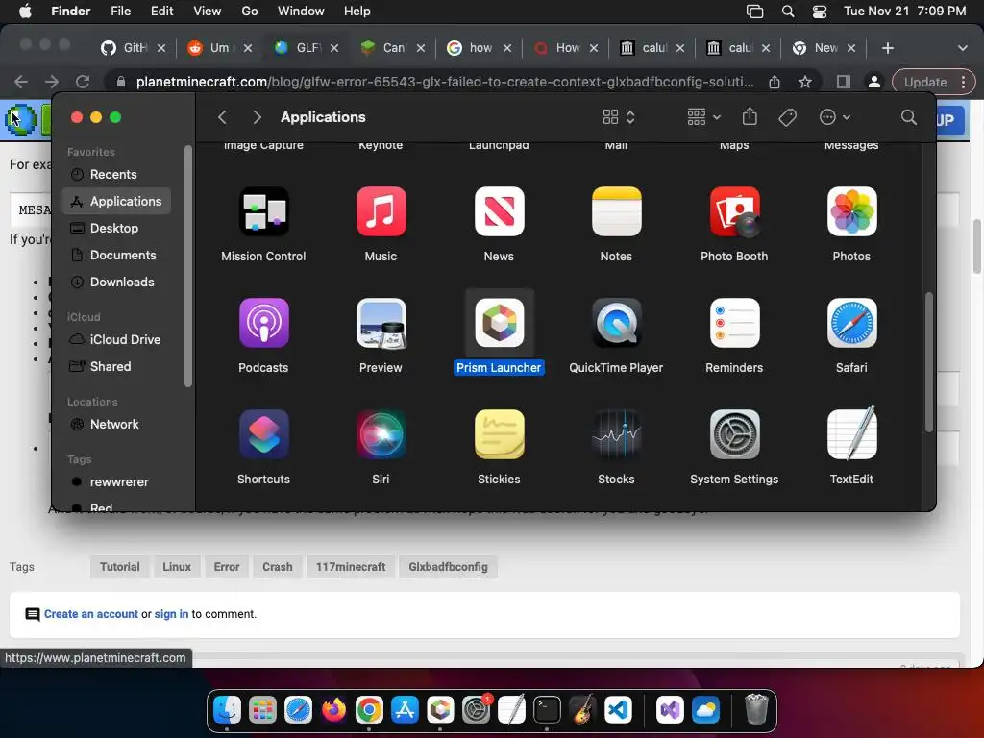Select the QuickTime Player app icon
The height and width of the screenshot is (738, 984).
616,323
